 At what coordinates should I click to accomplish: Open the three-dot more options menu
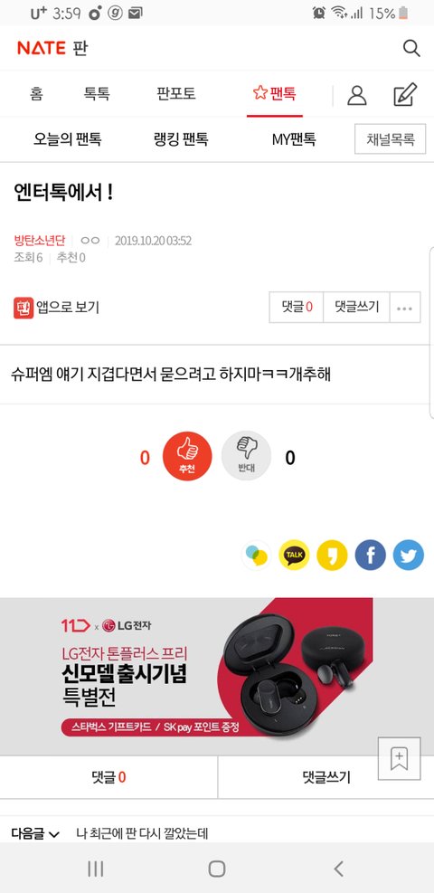point(405,308)
